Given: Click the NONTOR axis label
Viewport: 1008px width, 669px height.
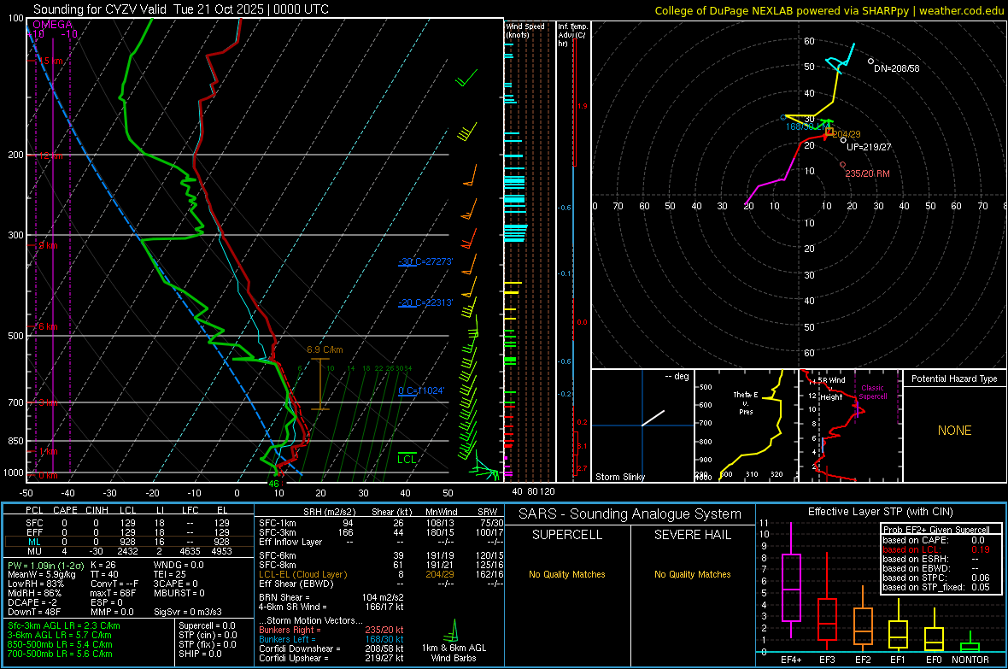Looking at the screenshot, I should (970, 660).
